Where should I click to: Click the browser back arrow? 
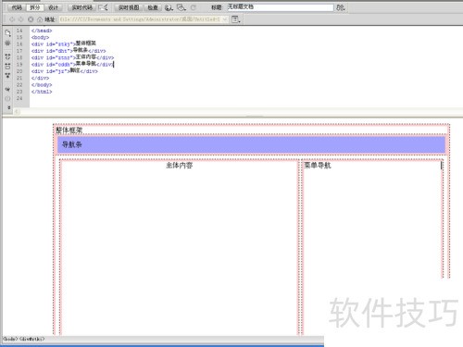pyautogui.click(x=12, y=19)
